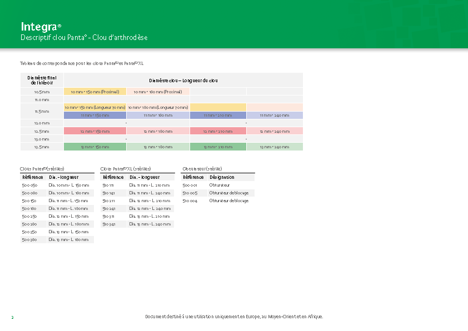Click reference 500 001 Obturateur row

(x=190, y=185)
